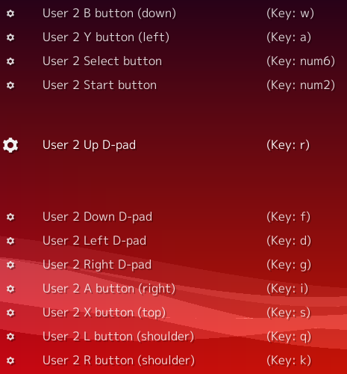Click gear icon beside User 2 Down D-pad
Viewport: 347px width, 374px height.
pos(10,217)
